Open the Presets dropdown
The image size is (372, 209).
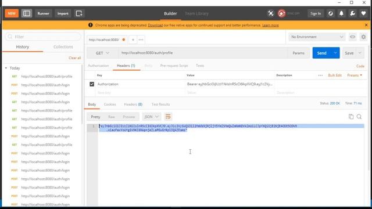coord(355,75)
